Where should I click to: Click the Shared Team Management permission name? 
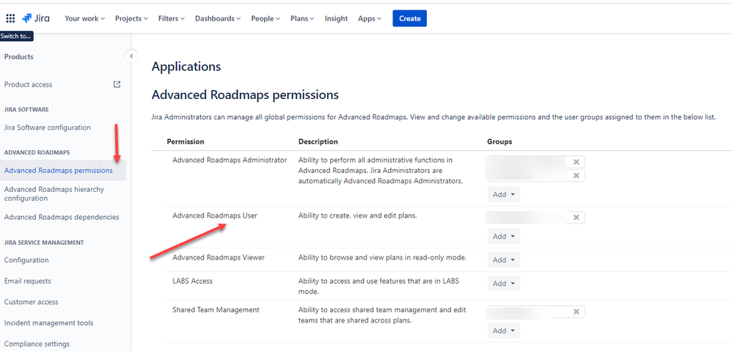click(216, 309)
